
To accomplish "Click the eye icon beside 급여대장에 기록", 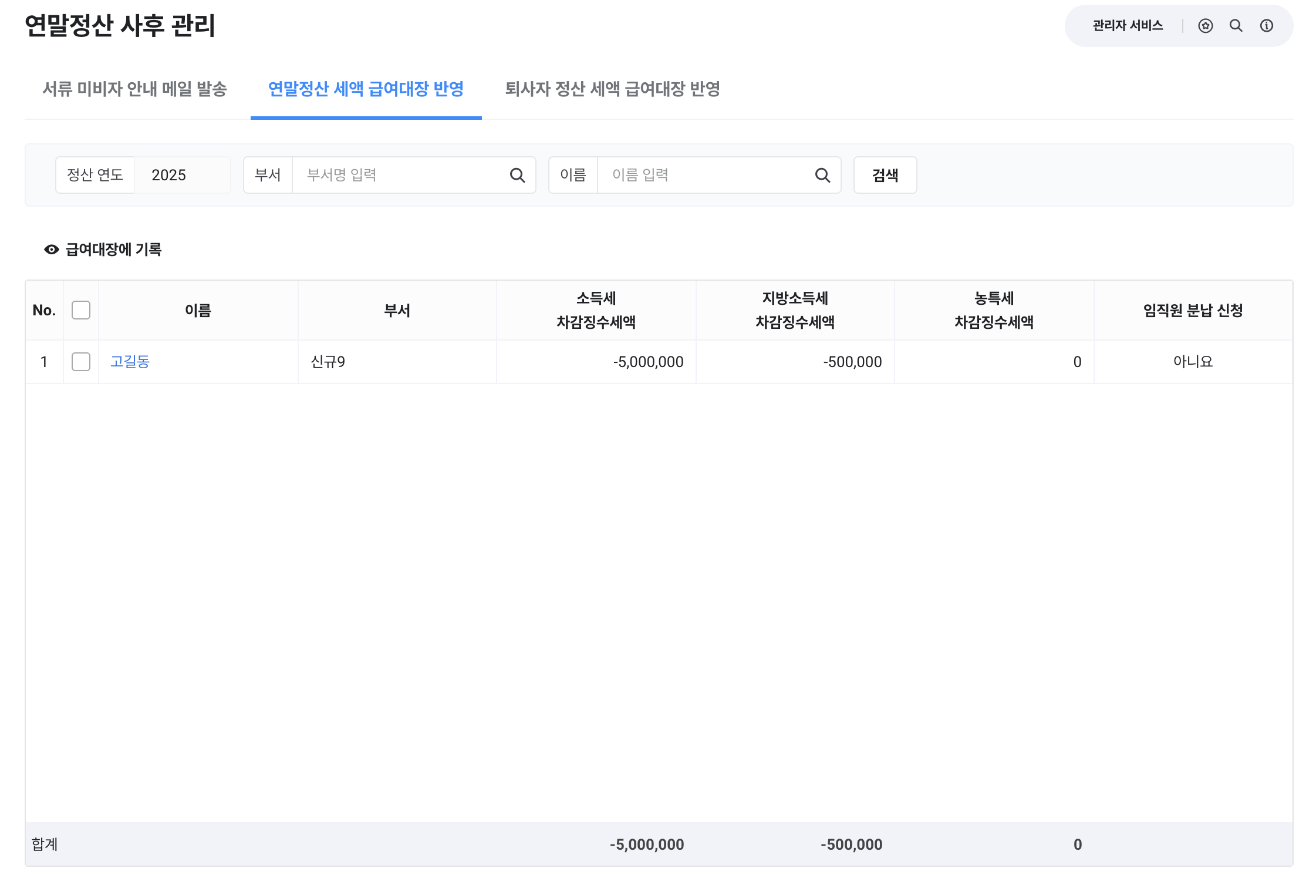I will [x=52, y=250].
